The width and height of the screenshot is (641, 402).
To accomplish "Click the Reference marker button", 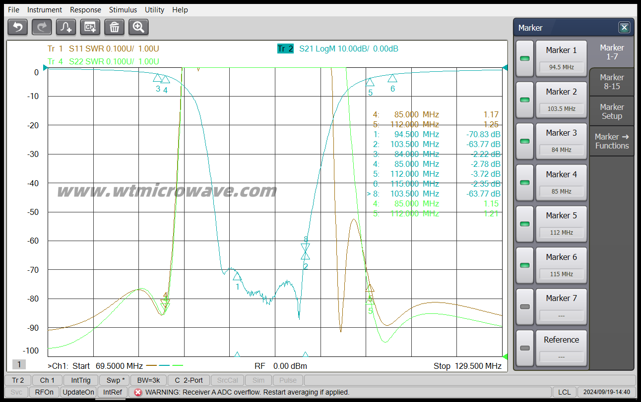I will 561,348.
